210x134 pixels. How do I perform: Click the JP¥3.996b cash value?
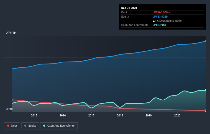159,25
